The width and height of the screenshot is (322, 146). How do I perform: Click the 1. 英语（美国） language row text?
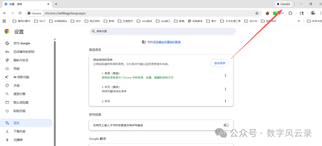tap(111, 73)
